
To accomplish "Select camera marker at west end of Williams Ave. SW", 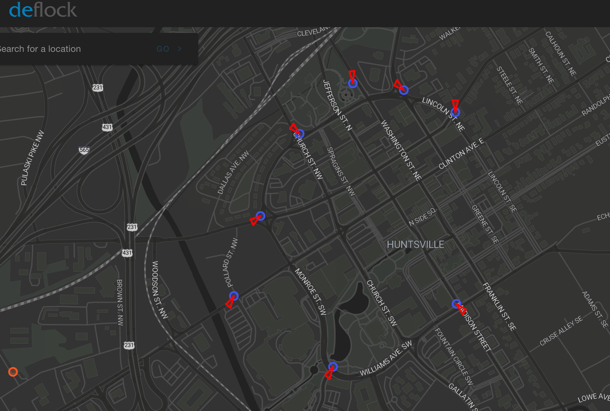I will (332, 367).
